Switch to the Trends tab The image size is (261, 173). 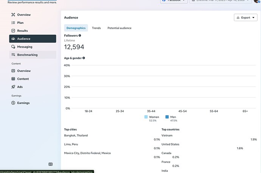tap(96, 28)
